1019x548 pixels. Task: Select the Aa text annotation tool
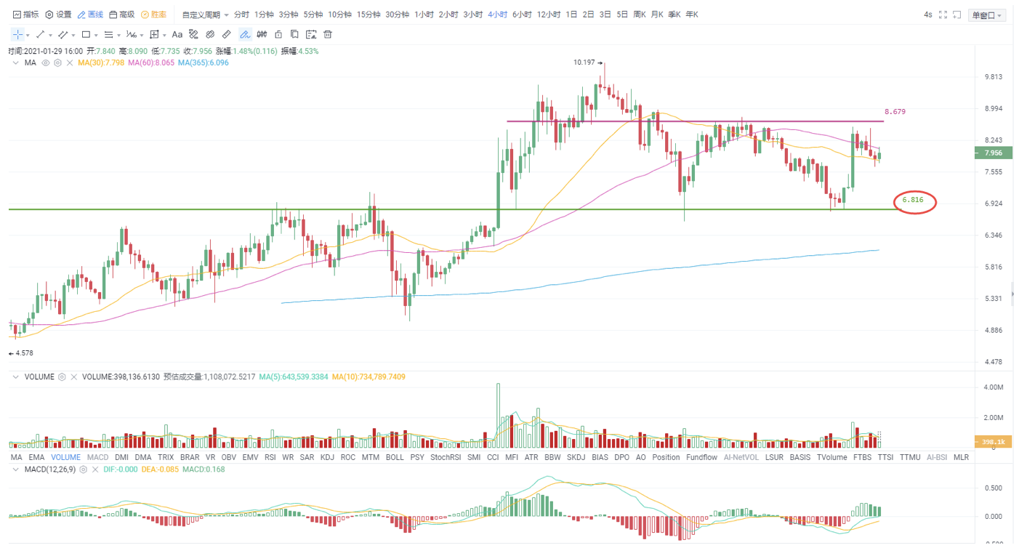tap(177, 34)
